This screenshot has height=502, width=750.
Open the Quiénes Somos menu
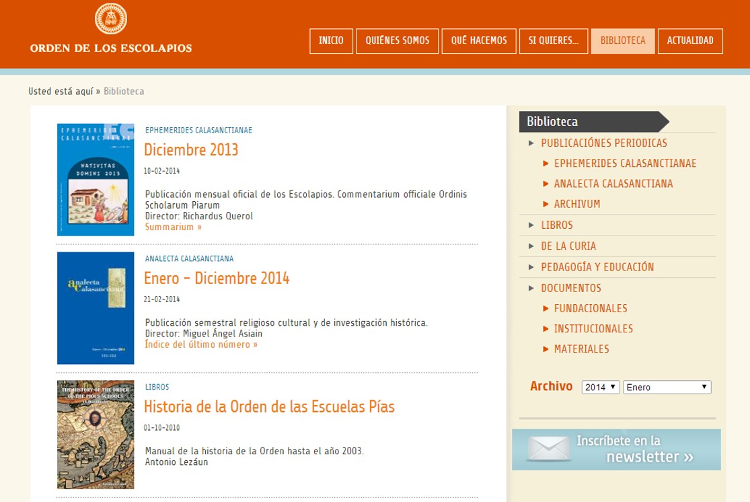397,41
